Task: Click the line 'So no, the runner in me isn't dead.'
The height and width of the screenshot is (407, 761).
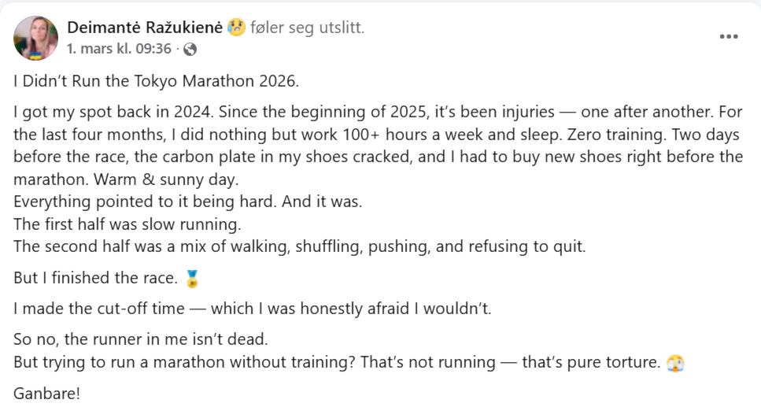Action: (x=141, y=341)
